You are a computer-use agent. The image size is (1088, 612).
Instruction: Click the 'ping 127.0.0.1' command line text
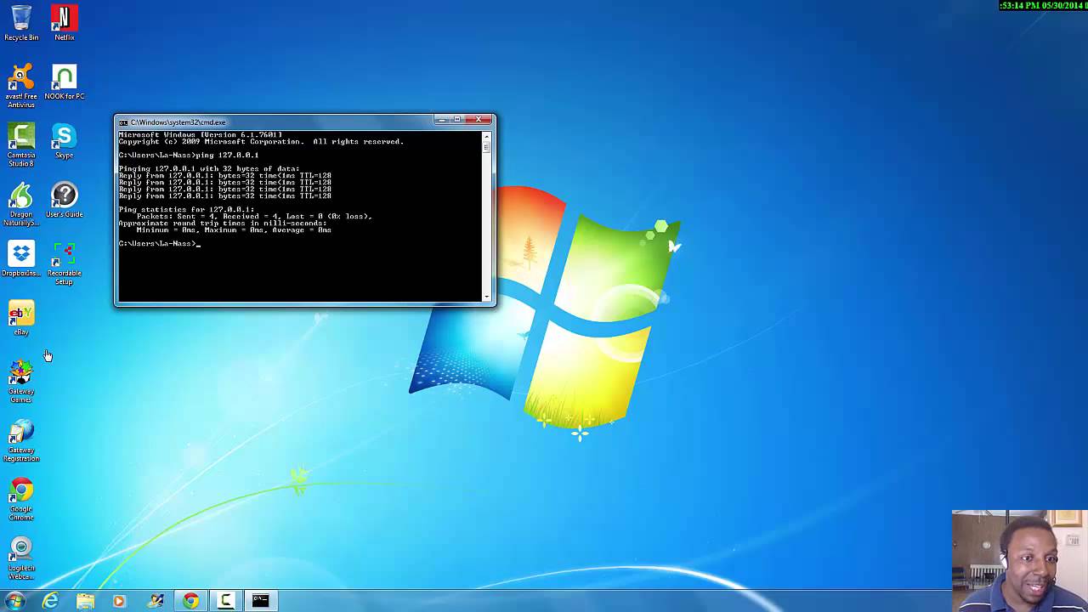coord(227,156)
